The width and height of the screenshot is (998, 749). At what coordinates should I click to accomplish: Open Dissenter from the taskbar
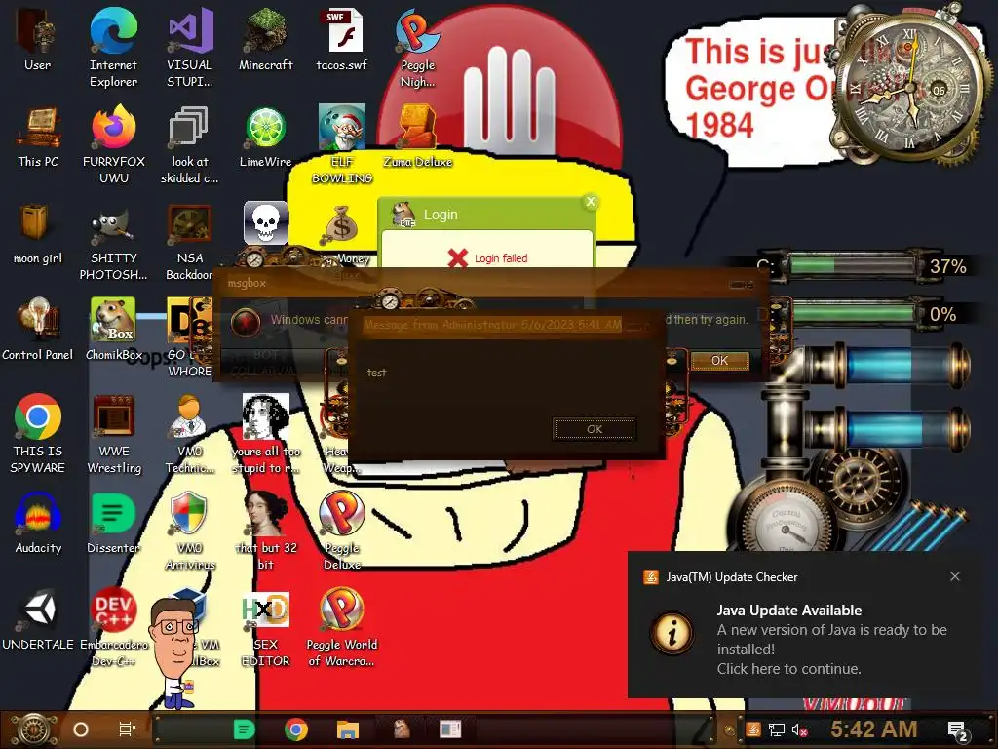[x=245, y=729]
